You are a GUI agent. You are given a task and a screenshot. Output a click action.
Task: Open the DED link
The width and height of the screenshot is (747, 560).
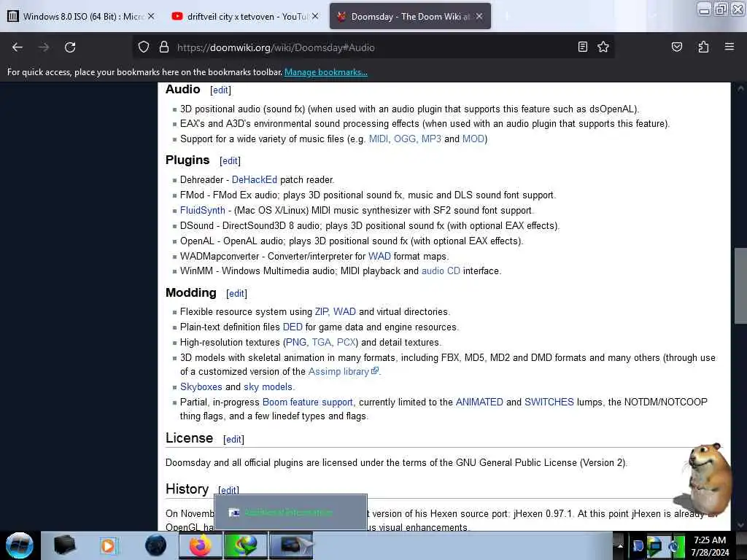[293, 327]
